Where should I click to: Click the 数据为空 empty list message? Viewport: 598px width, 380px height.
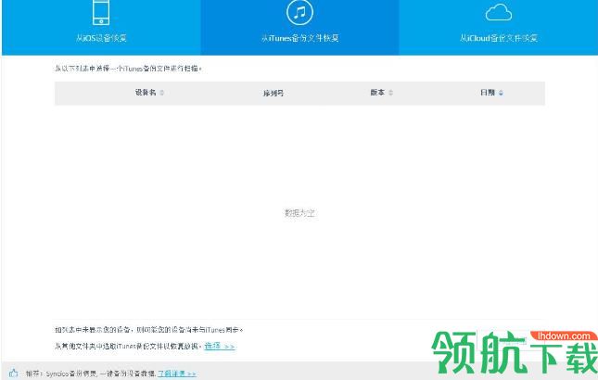[299, 213]
